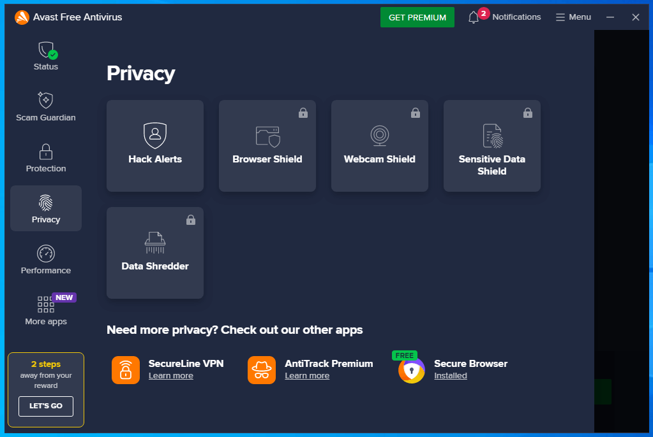The height and width of the screenshot is (437, 653).
Task: Select the Protection padlock icon in sidebar
Action: click(x=46, y=152)
